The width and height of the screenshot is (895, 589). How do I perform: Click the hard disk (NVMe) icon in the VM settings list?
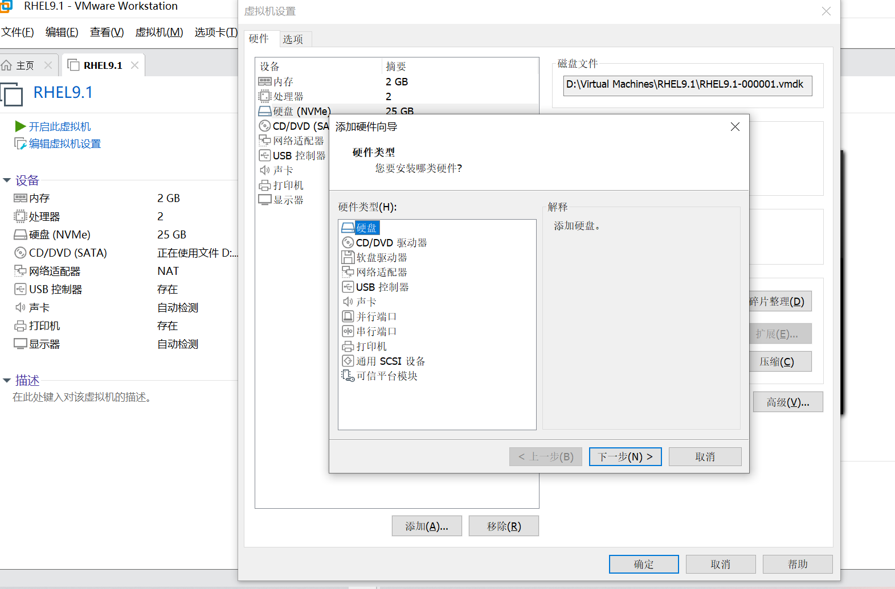point(265,112)
